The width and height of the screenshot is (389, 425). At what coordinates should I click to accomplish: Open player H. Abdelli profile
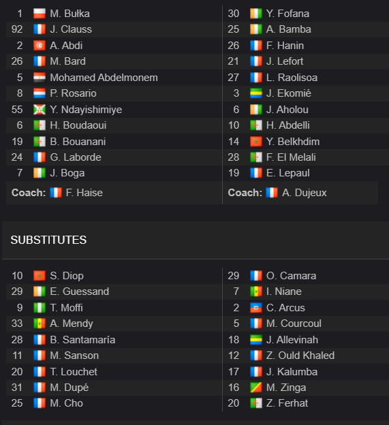tap(288, 125)
